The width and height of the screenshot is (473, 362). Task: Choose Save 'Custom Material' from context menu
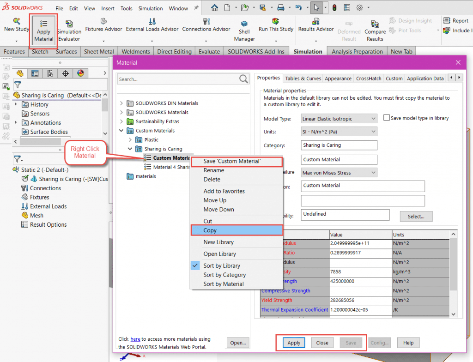[x=237, y=162]
